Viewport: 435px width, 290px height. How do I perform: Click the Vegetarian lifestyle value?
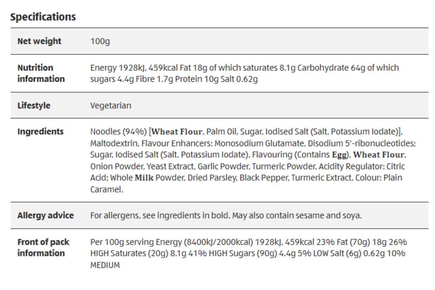[111, 105]
